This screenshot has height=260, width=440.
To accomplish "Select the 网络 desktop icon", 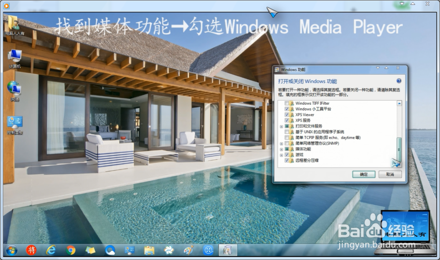I will pos(15,91).
